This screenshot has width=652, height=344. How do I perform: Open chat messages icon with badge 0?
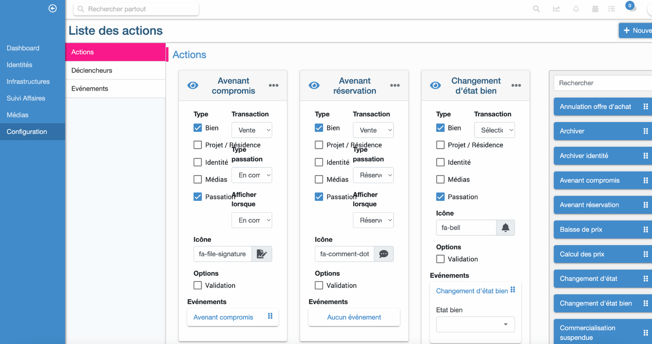click(631, 7)
